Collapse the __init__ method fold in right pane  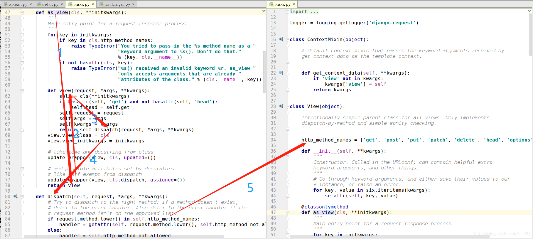click(x=288, y=151)
